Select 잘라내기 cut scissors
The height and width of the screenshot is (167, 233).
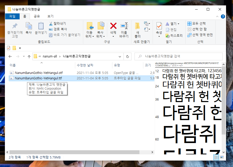coord(57,23)
